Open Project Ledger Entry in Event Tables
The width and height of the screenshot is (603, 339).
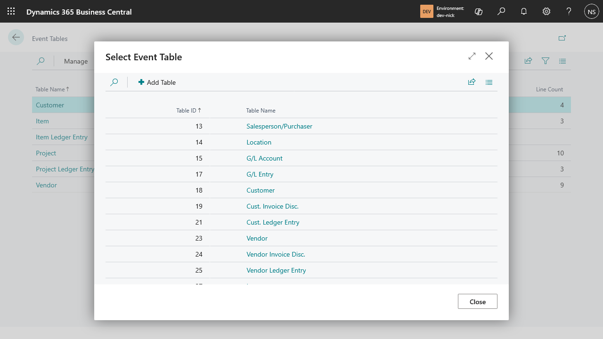tap(65, 169)
